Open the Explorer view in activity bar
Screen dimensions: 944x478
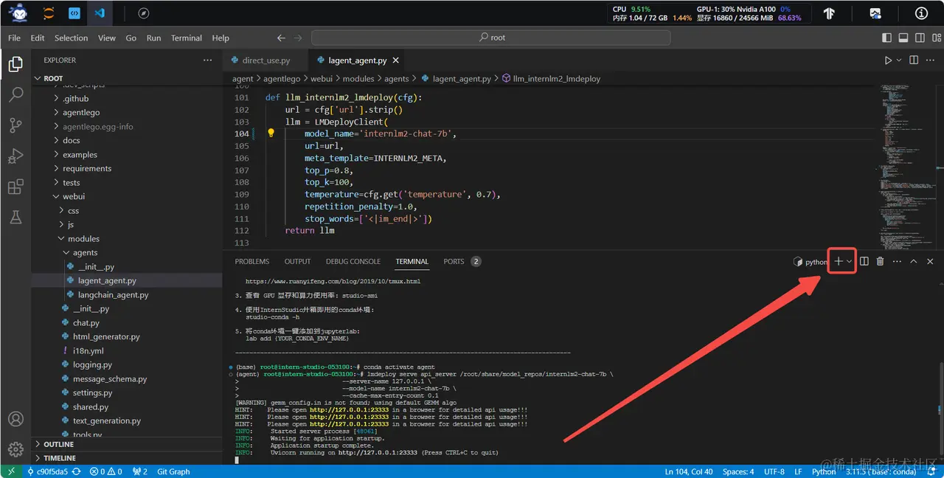15,64
